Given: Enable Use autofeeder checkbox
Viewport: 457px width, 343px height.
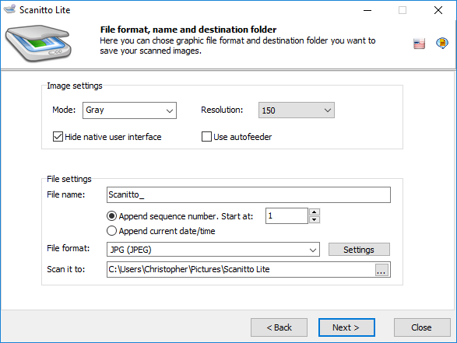Looking at the screenshot, I should tap(206, 137).
